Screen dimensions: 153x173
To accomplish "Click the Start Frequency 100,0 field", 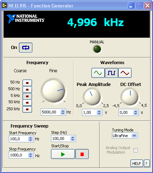I will [19, 139].
